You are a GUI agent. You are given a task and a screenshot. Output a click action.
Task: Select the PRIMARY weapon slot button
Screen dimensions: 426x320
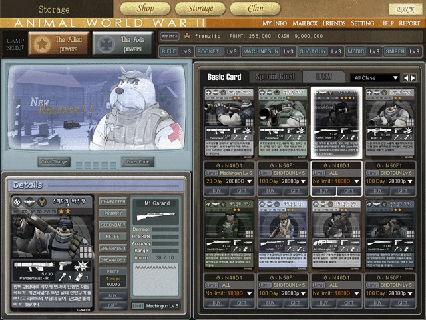tap(112, 213)
